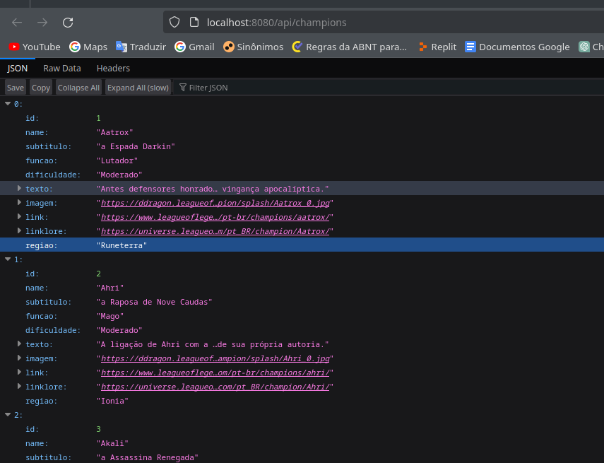Click the back navigation arrow
The height and width of the screenshot is (463, 604).
tap(16, 22)
